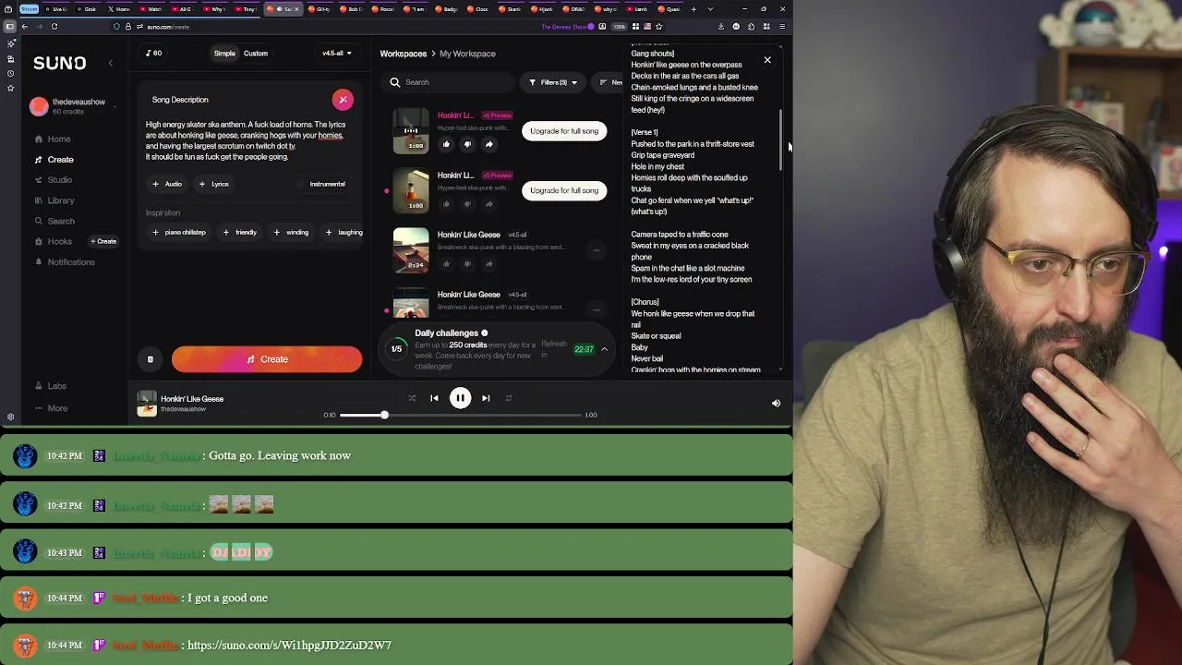Add the friendly inspiration tag
1182x665 pixels.
coord(240,233)
